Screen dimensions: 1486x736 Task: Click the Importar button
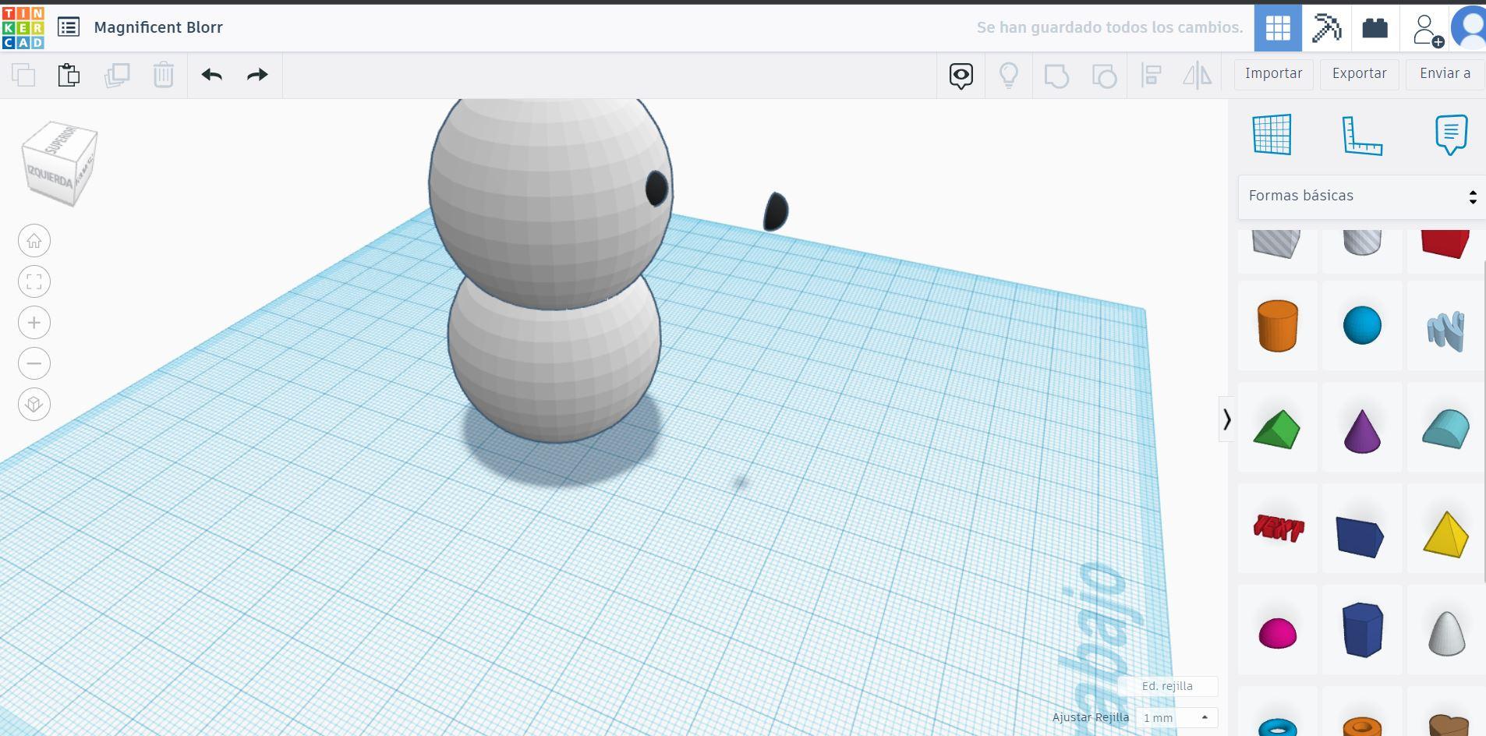tap(1274, 74)
